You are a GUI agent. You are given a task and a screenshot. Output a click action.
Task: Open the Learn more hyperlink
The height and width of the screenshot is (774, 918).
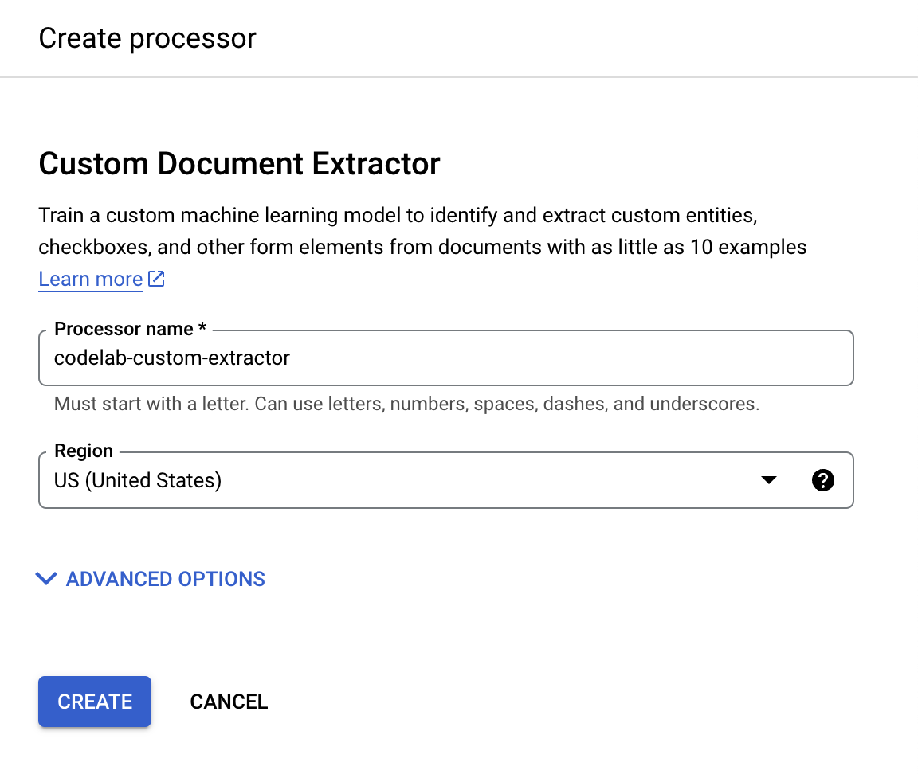pyautogui.click(x=90, y=279)
